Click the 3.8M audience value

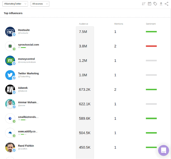83,46
